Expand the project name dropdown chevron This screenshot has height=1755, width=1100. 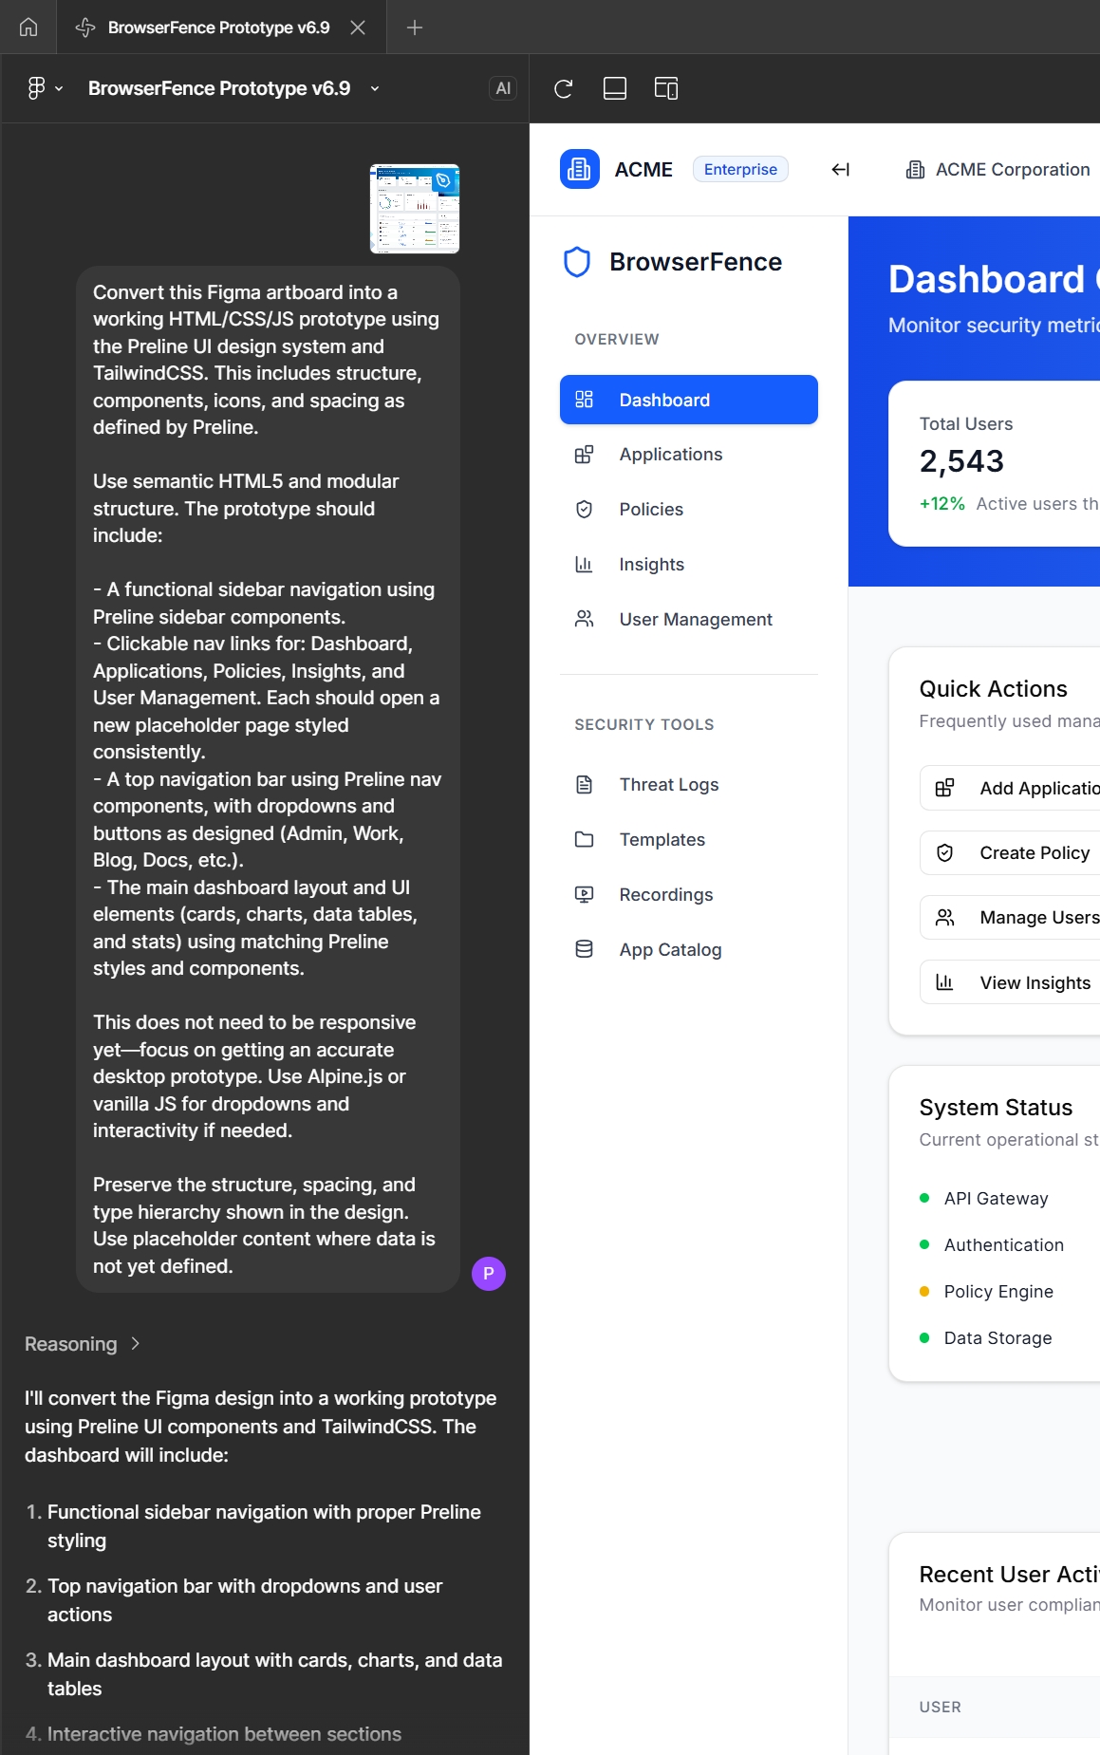coord(375,88)
